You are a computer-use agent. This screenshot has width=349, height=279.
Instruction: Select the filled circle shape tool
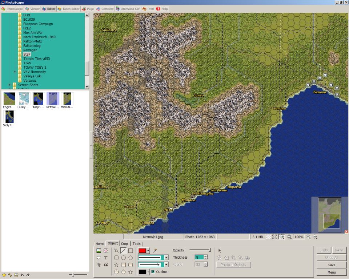pyautogui.click(x=116, y=272)
